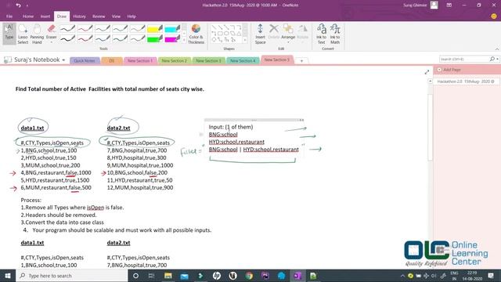The height and width of the screenshot is (282, 501).
Task: Open the New Section 4 tab
Action: 243,61
